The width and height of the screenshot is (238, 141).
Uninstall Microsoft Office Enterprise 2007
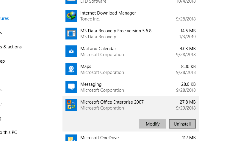click(182, 124)
